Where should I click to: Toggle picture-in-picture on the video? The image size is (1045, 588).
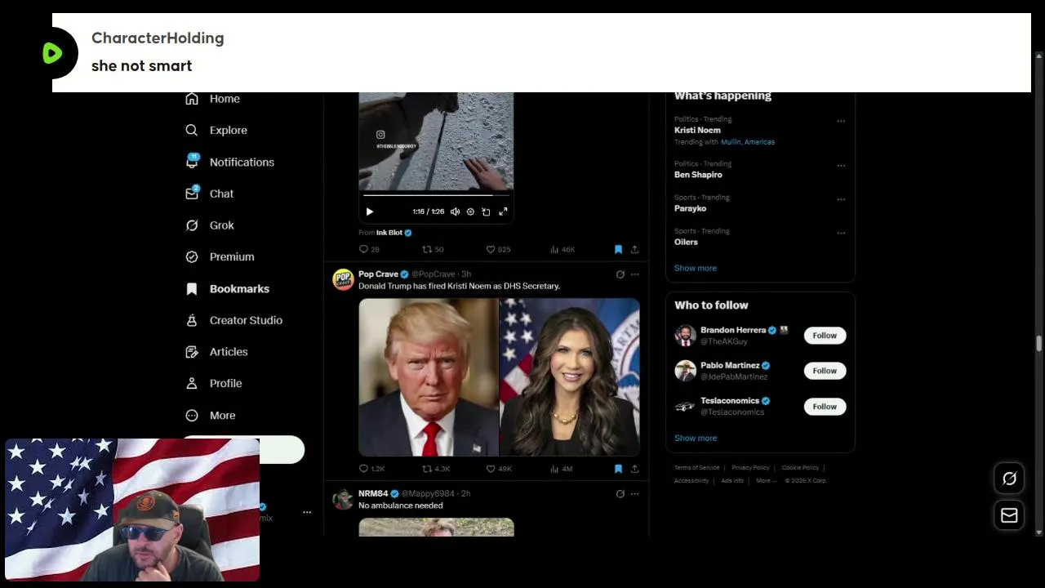(x=486, y=212)
